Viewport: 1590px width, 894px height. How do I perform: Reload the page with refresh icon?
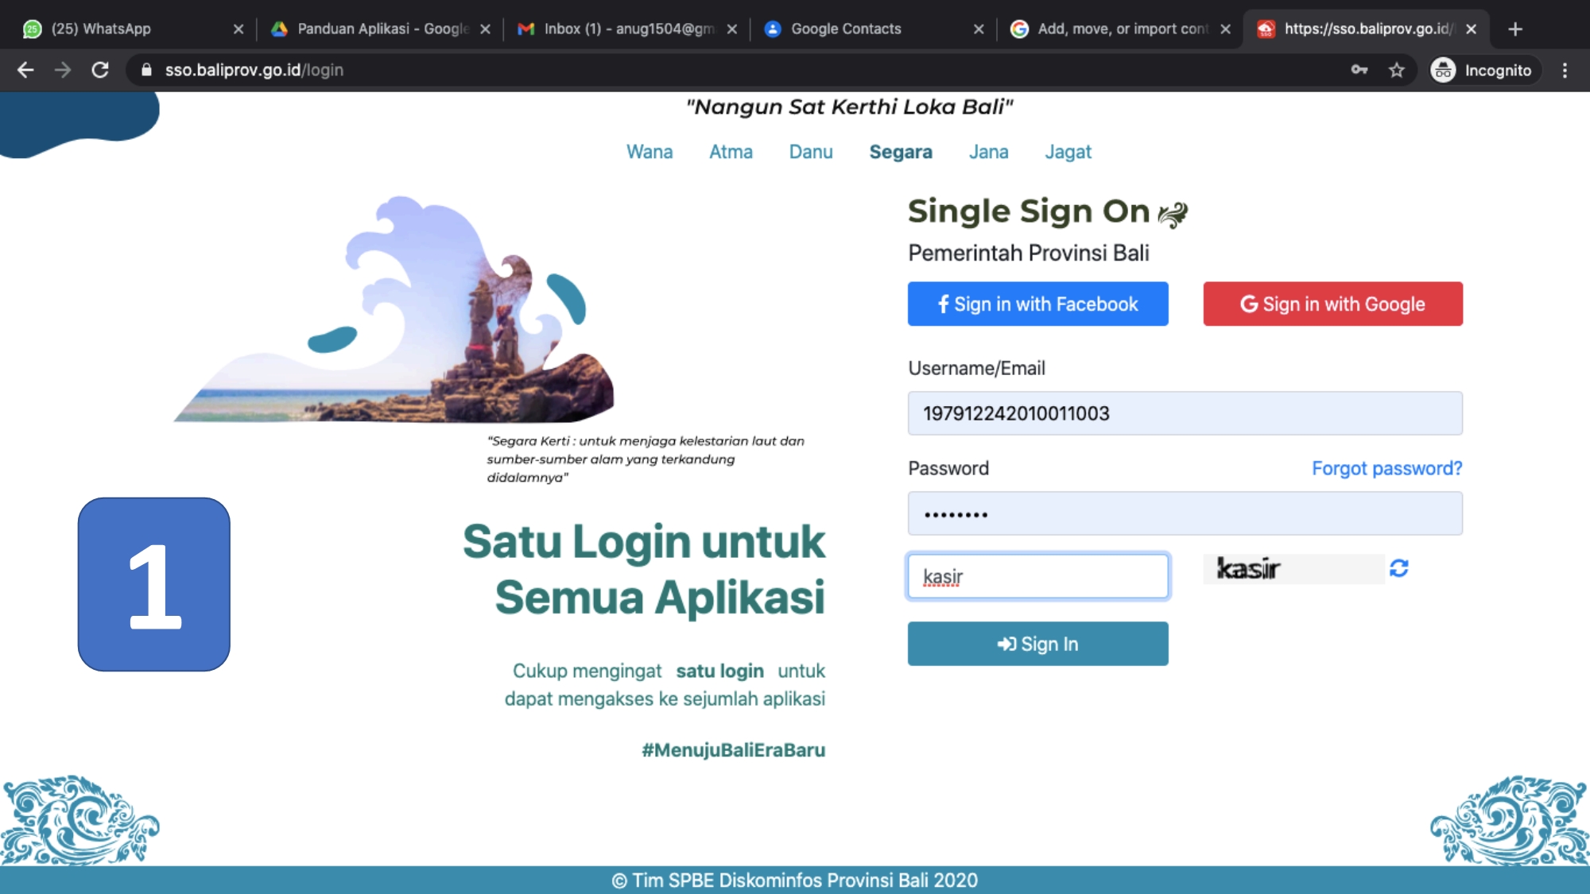100,70
